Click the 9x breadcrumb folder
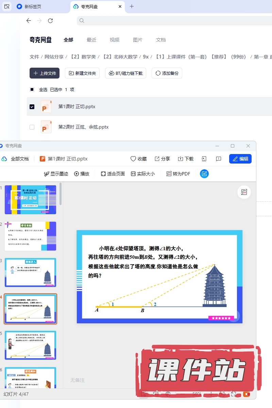Screen dimensions: 272x408 coord(146,57)
